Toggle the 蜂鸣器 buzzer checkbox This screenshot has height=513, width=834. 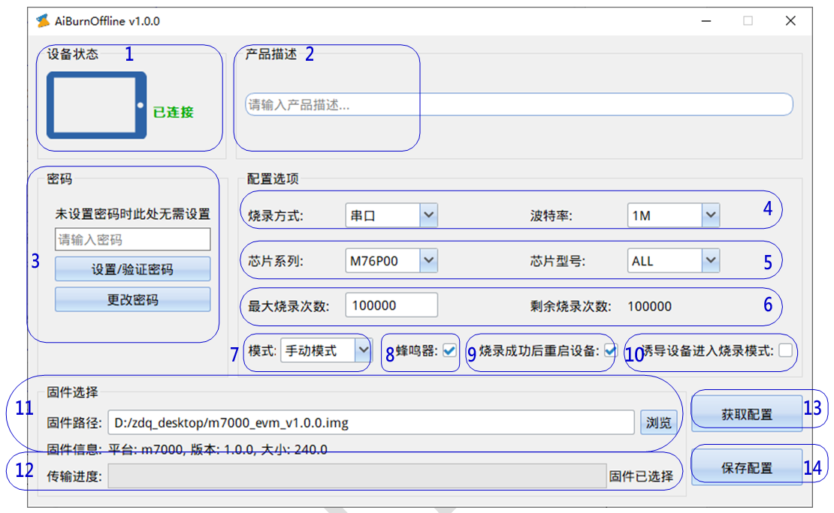click(x=450, y=350)
